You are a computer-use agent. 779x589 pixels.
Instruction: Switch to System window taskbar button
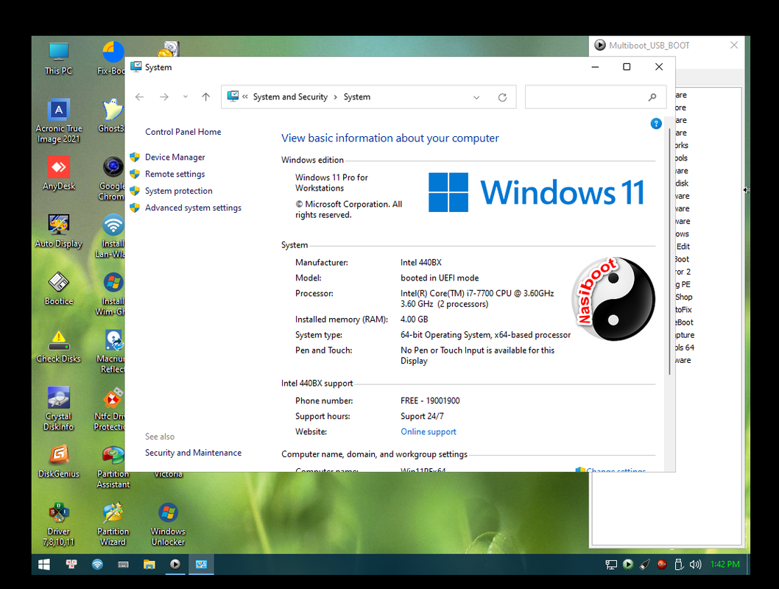click(201, 564)
